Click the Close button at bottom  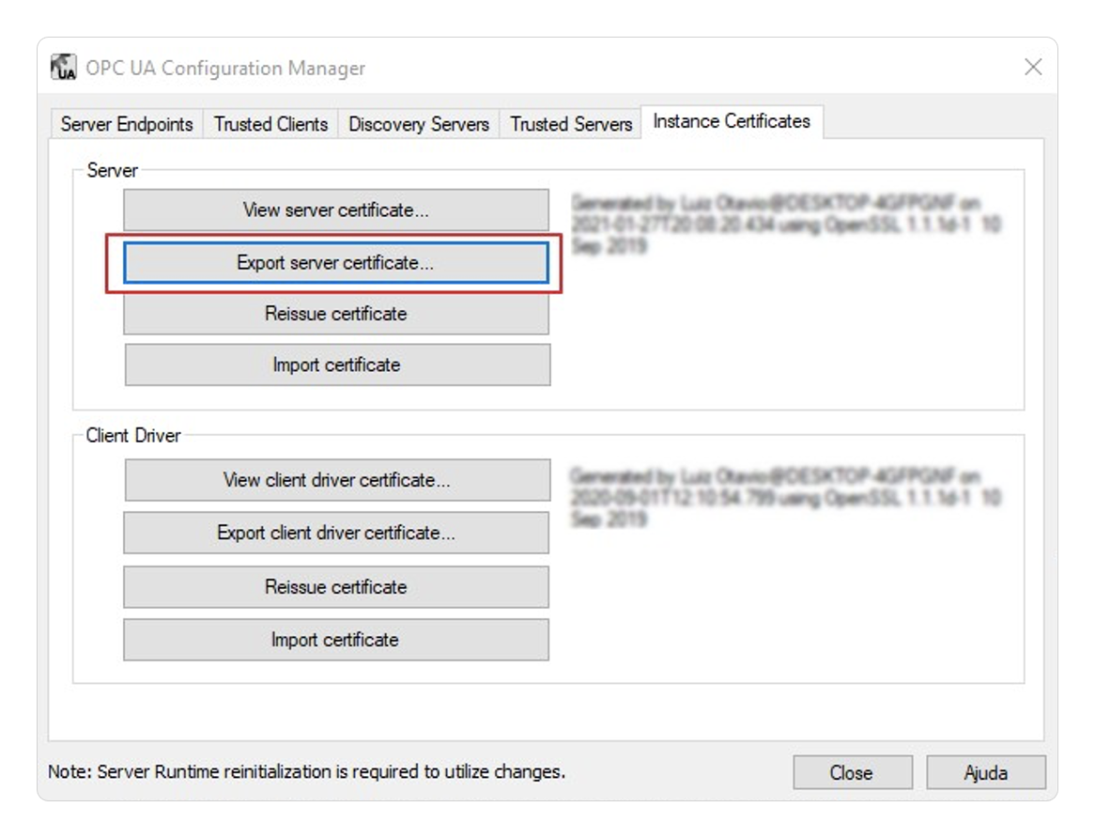click(x=852, y=772)
